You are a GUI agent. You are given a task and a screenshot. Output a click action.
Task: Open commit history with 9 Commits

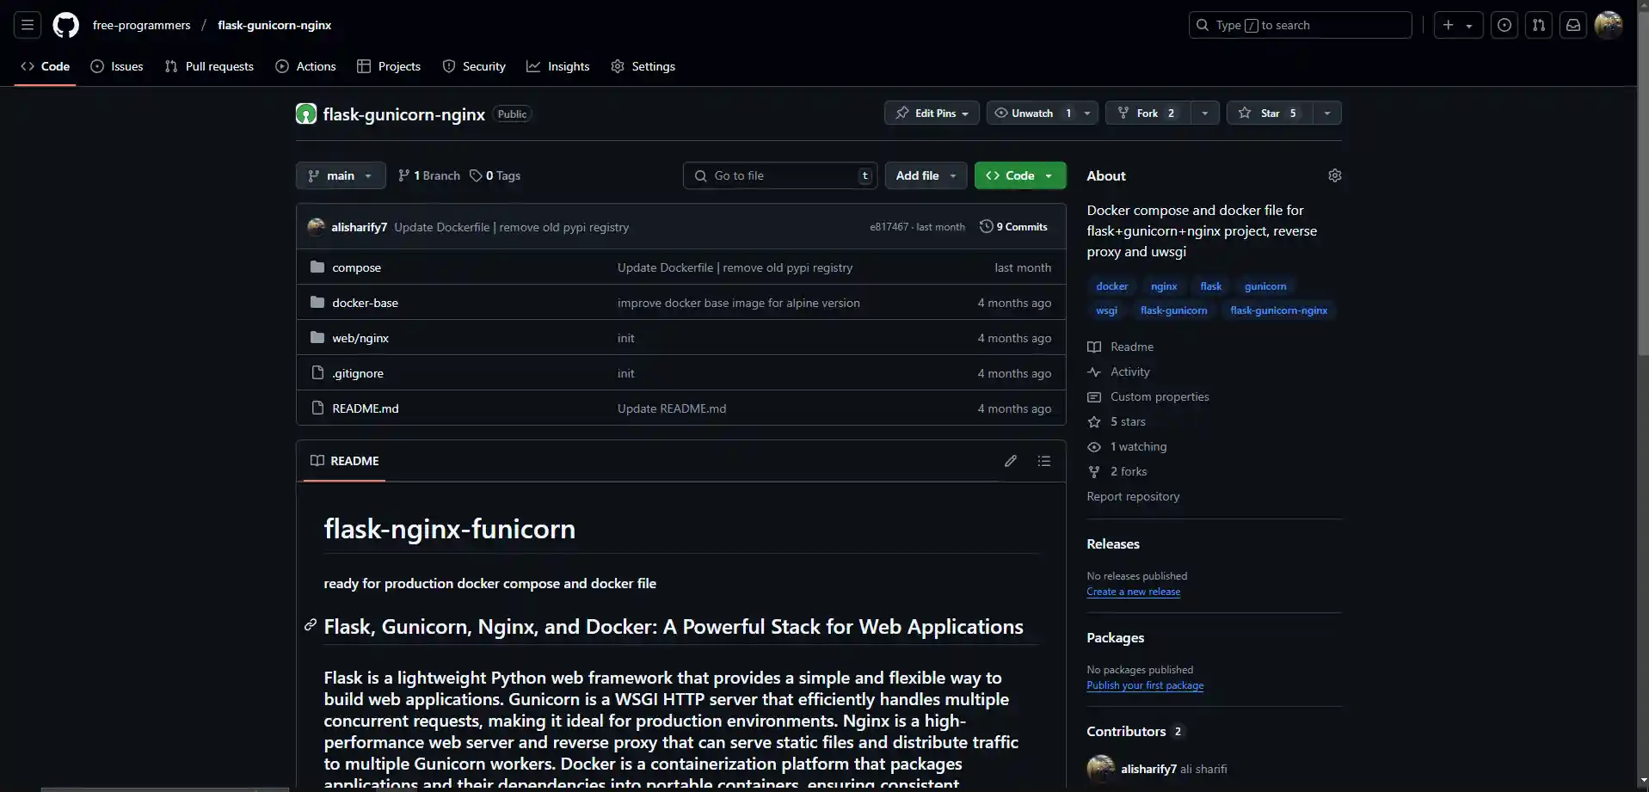point(1013,227)
